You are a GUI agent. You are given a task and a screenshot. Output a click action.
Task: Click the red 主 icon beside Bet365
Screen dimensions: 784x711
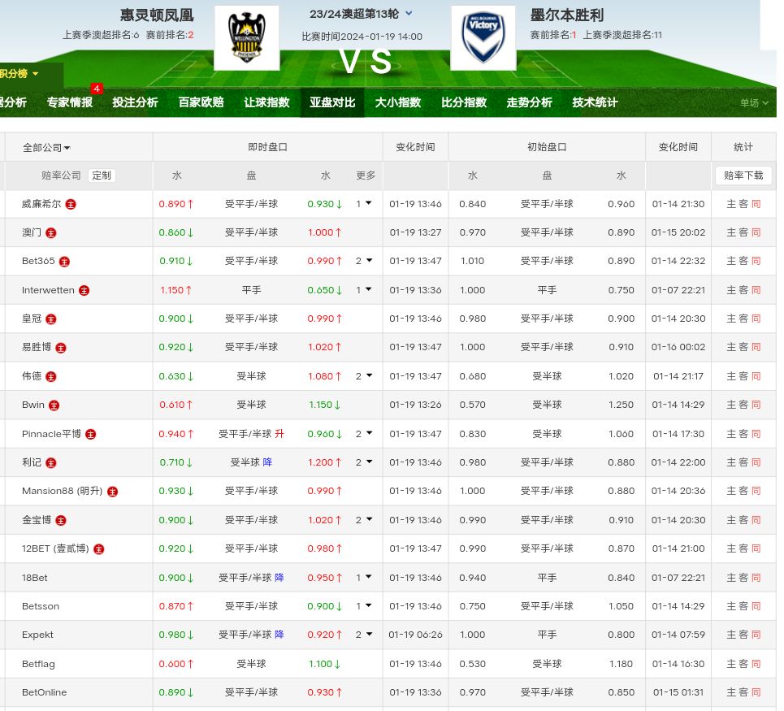click(x=64, y=262)
